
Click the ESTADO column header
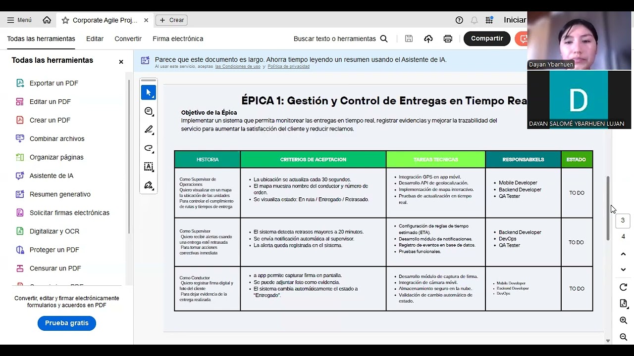click(x=577, y=160)
